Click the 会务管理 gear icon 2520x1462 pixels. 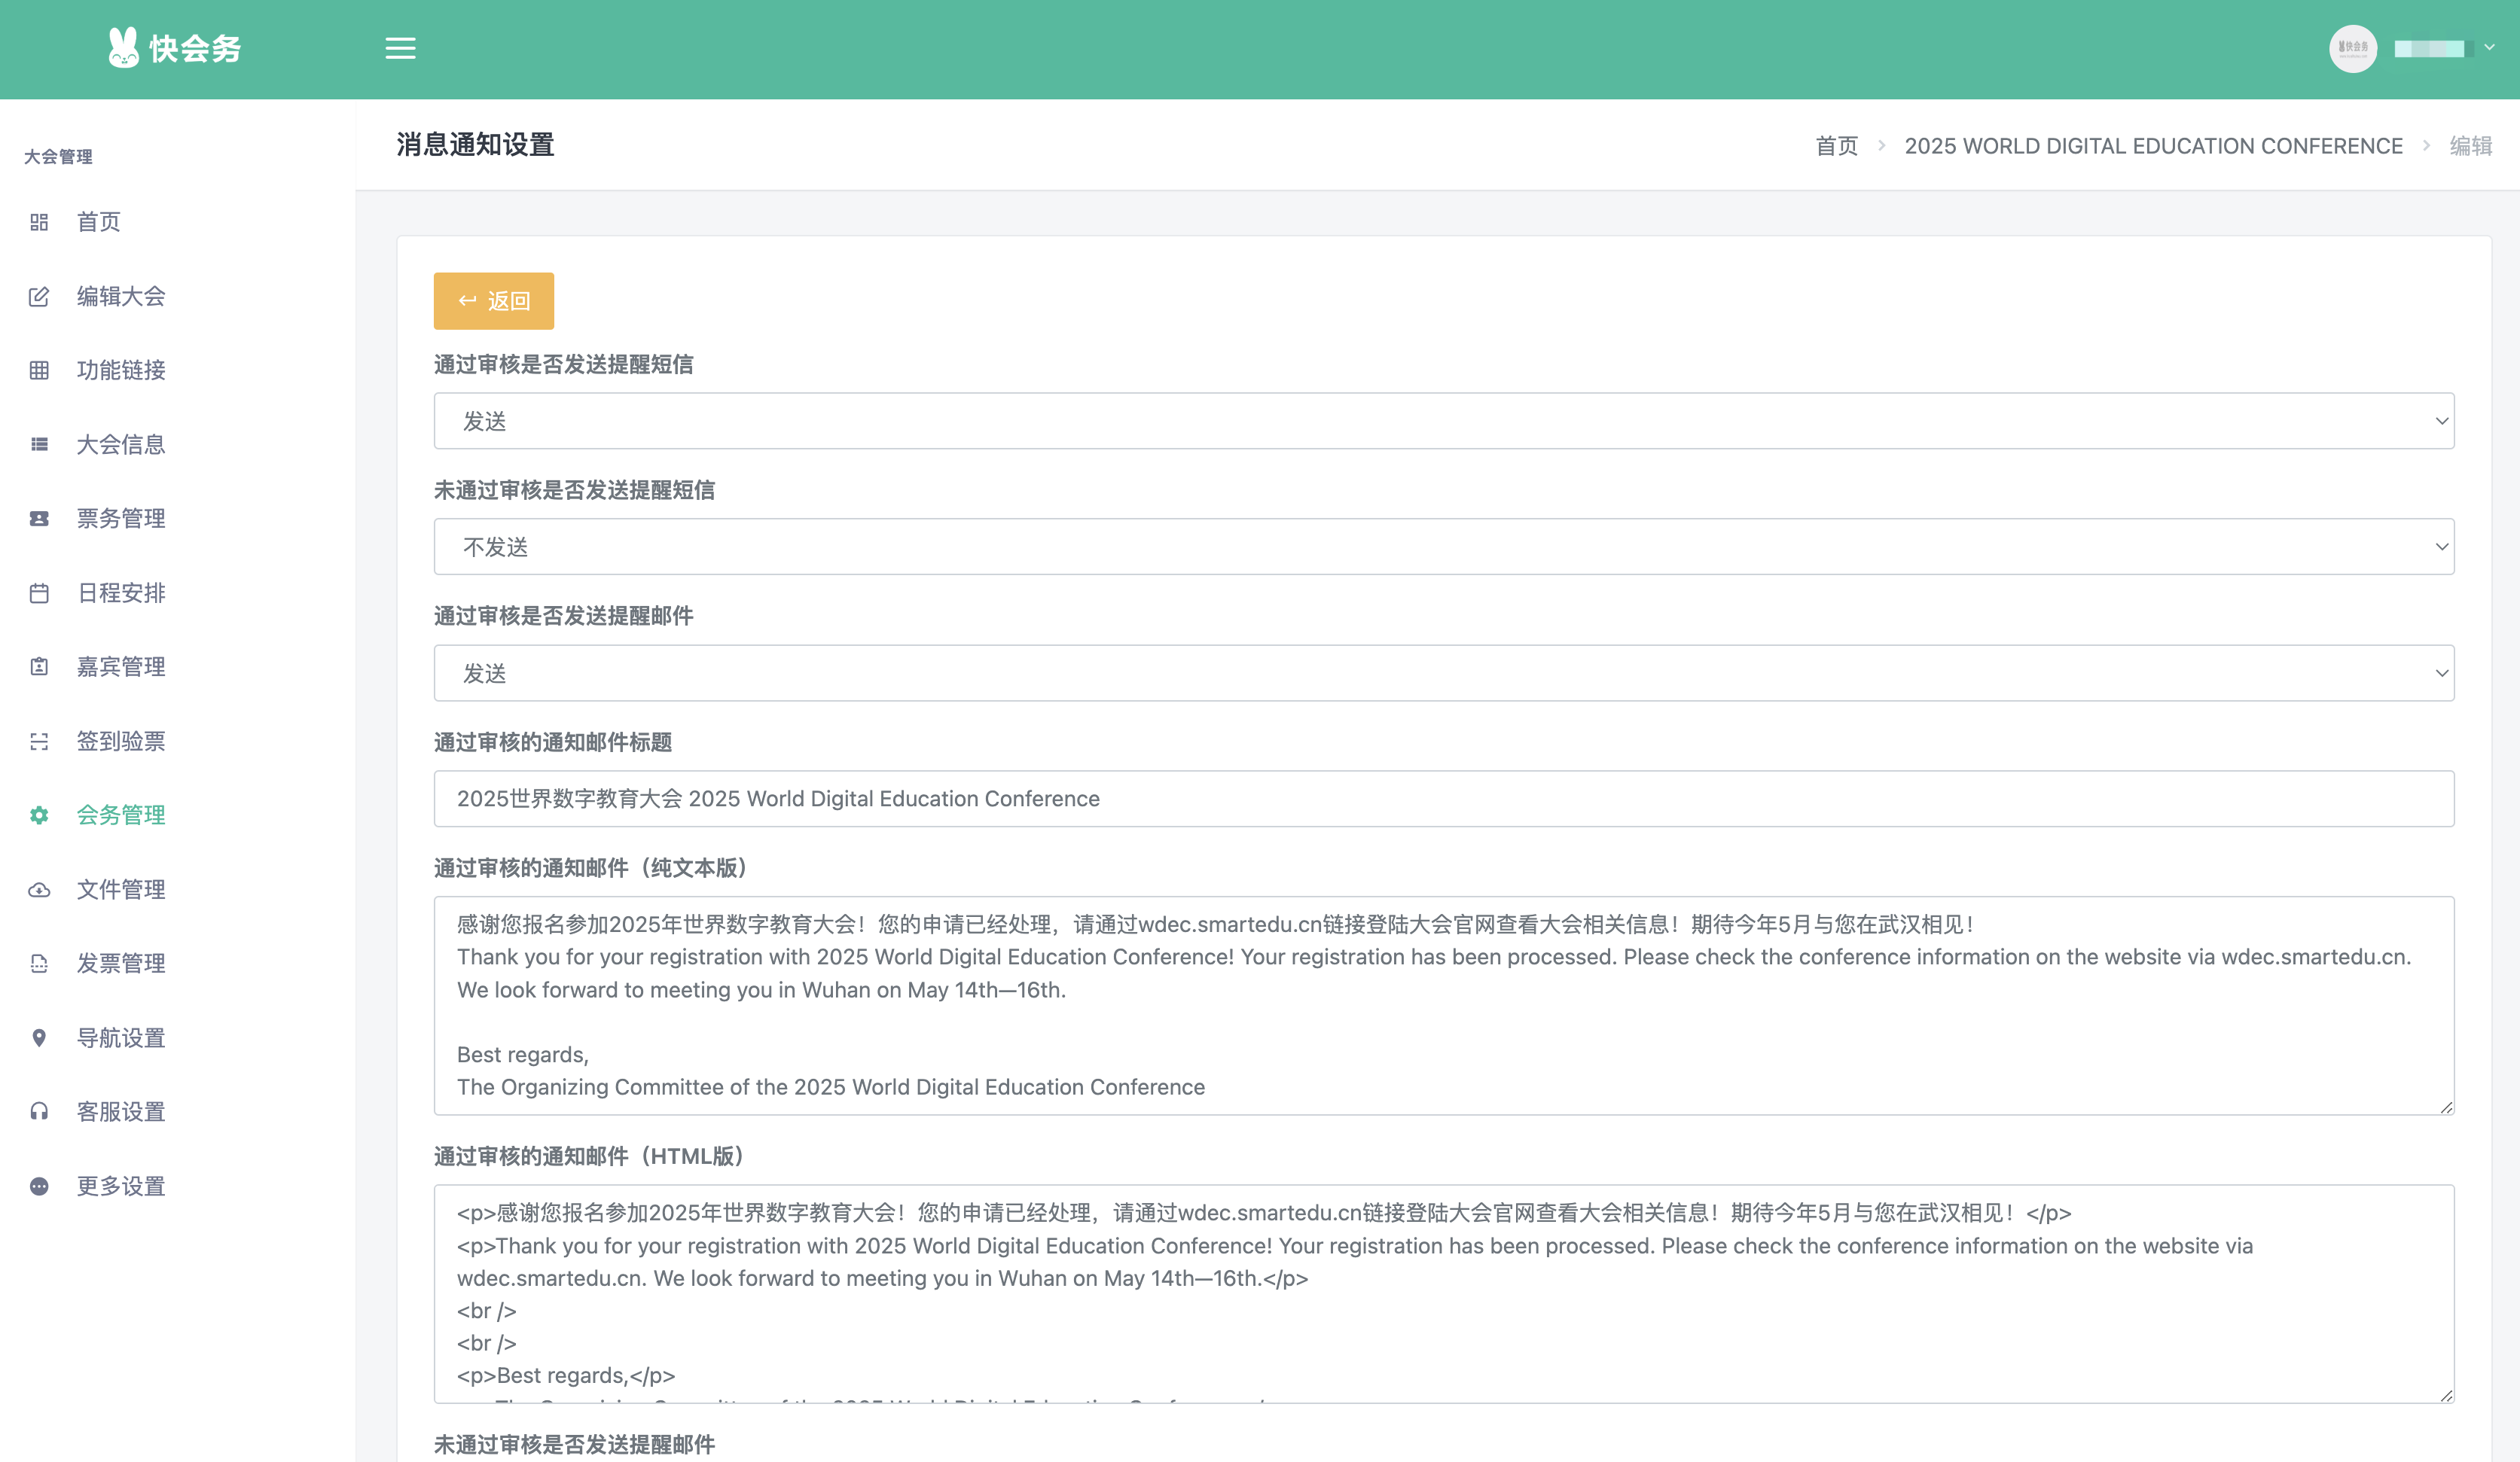pos(39,815)
